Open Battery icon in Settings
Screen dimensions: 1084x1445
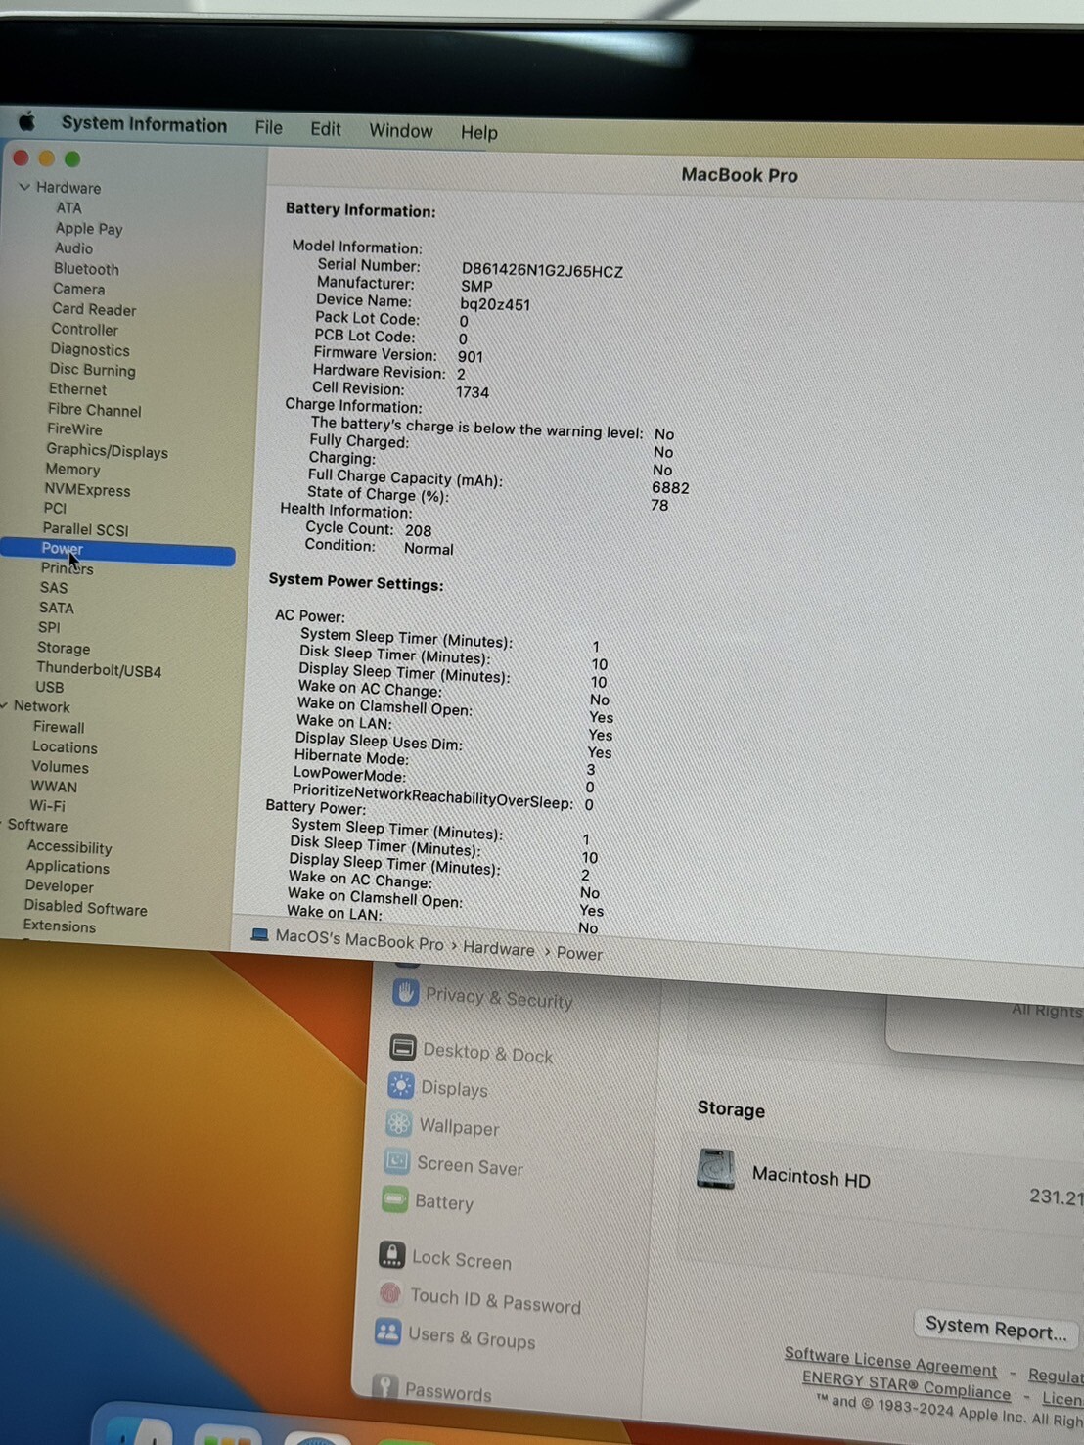coord(394,1198)
